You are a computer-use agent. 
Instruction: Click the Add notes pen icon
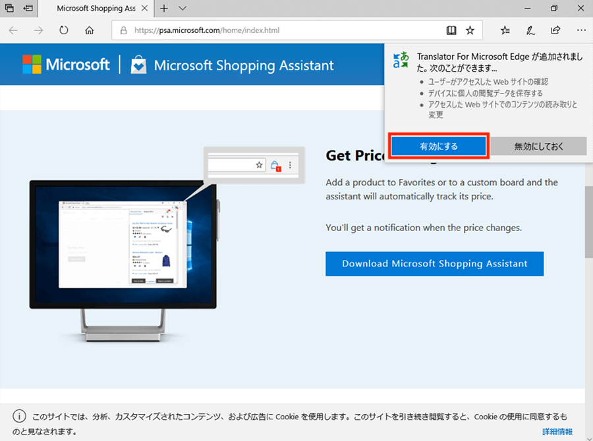[530, 30]
